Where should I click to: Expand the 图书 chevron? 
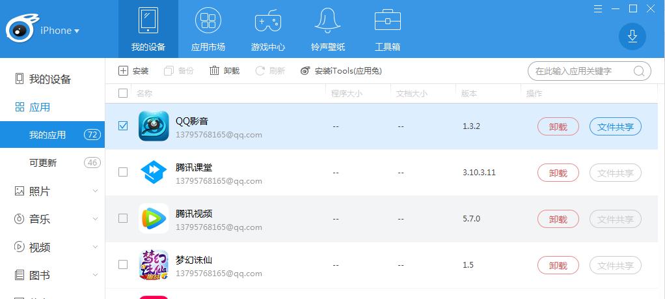click(x=95, y=275)
